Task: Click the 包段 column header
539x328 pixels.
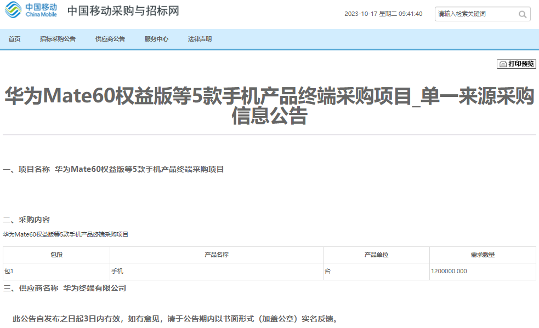Action: tap(56, 255)
